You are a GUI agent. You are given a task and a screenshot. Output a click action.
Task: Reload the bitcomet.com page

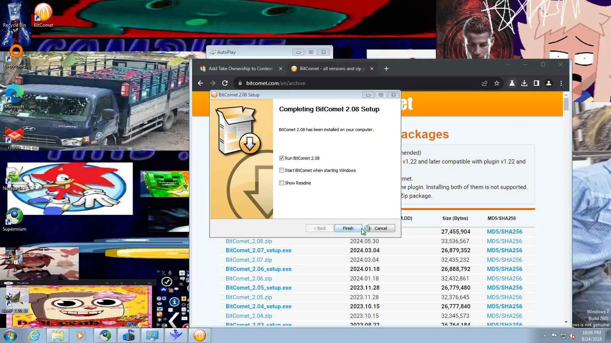tap(225, 83)
